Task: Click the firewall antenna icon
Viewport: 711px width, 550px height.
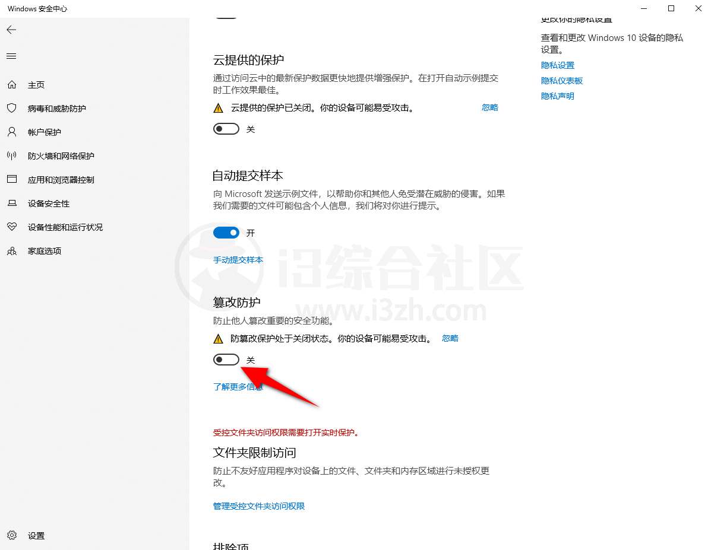Action: (x=12, y=156)
